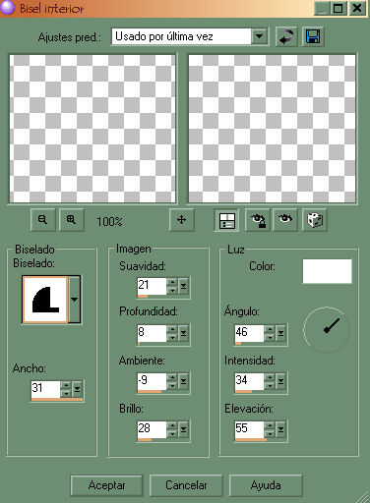Screen dimensions: 370x503
Task: Click the light angle dial
Action: 327,330
